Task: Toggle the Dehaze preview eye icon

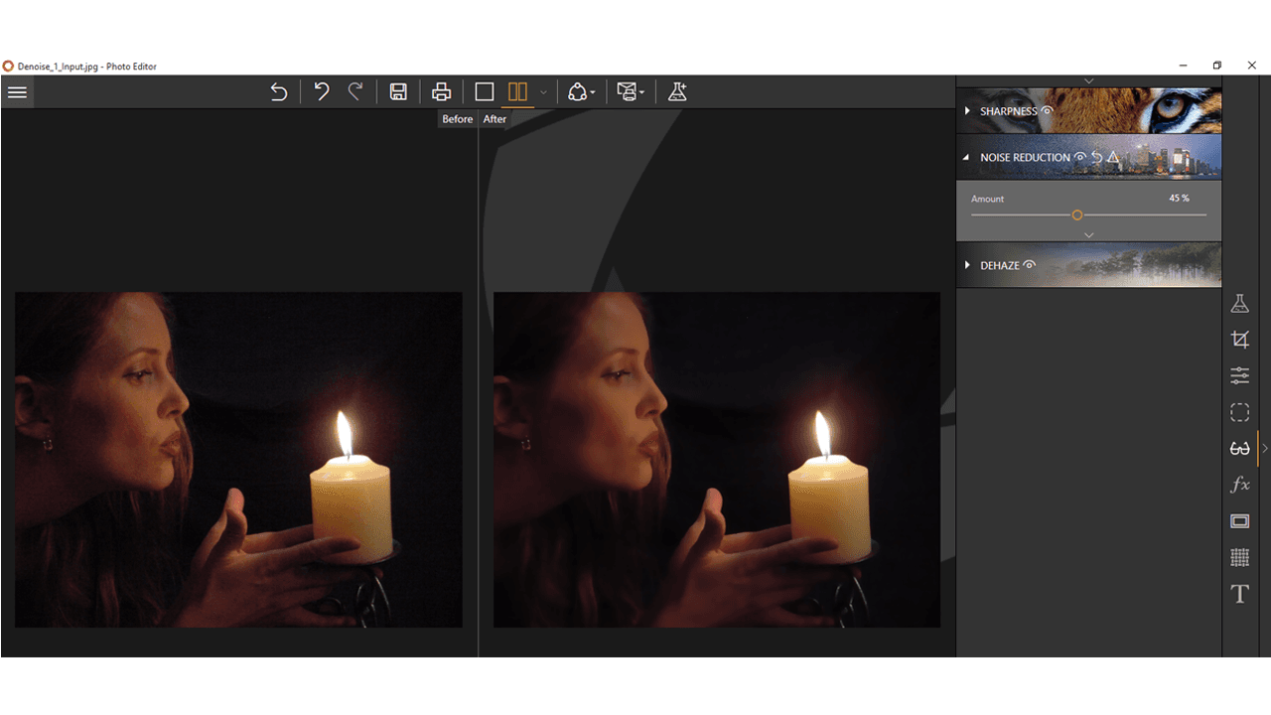Action: (x=1030, y=265)
